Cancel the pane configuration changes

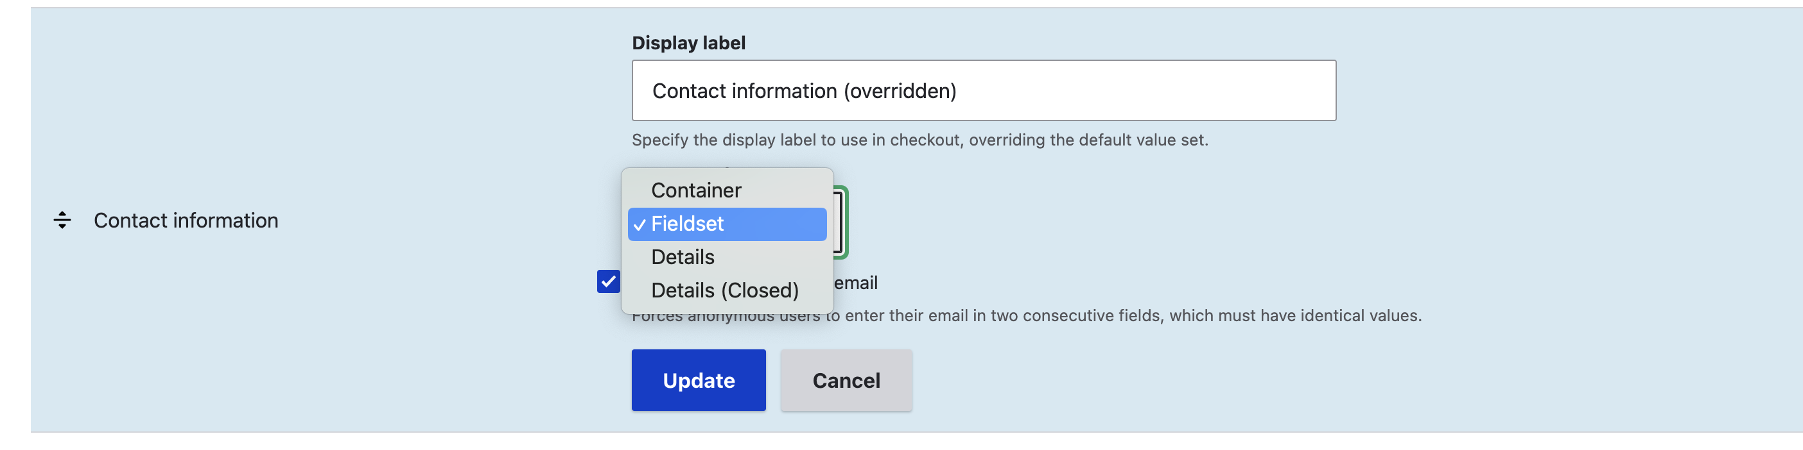pyautogui.click(x=846, y=379)
